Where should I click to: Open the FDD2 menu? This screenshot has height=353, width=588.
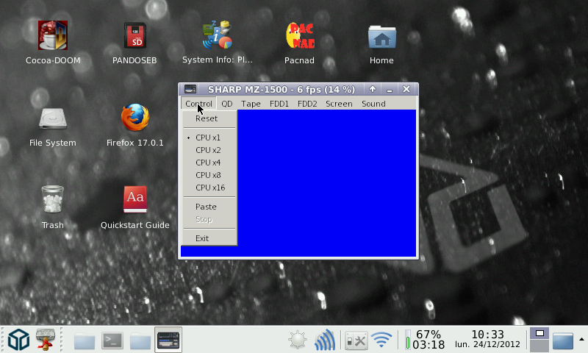[307, 104]
